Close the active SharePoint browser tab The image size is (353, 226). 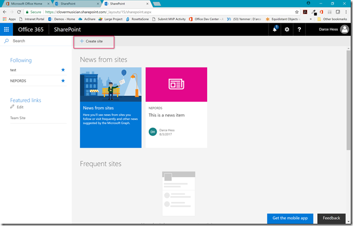click(x=148, y=3)
